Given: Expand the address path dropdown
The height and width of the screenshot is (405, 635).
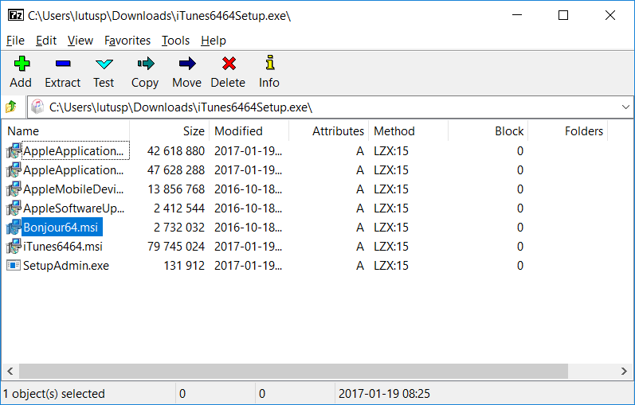Looking at the screenshot, I should click(625, 107).
